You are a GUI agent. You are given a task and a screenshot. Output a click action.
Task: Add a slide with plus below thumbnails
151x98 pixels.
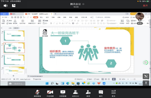(13, 76)
